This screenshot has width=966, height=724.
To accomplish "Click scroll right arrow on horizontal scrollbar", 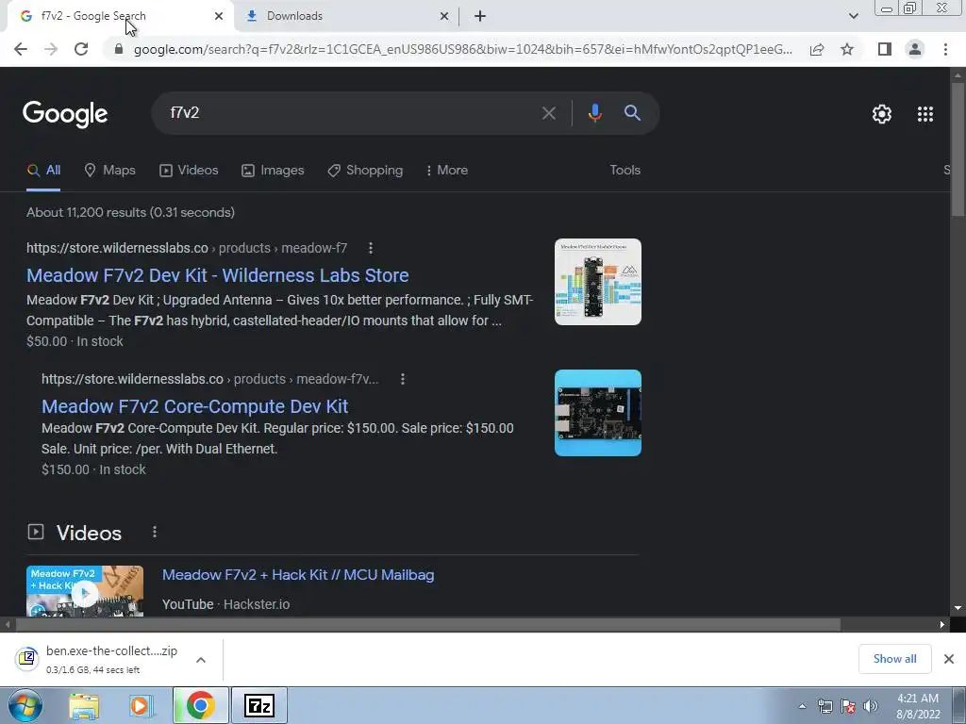I will click(x=942, y=624).
